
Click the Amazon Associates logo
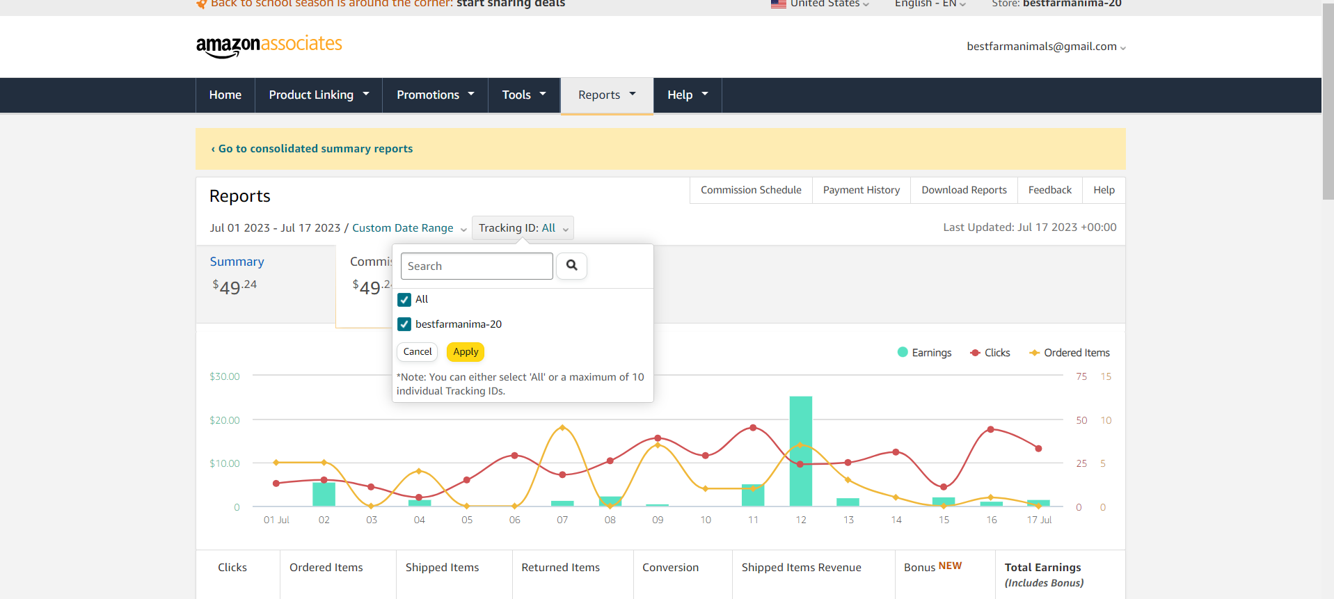(x=269, y=46)
